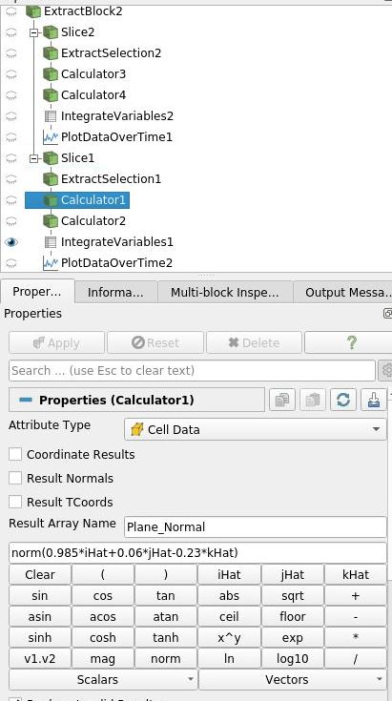
Task: Click the norm function button
Action: pyautogui.click(x=166, y=658)
